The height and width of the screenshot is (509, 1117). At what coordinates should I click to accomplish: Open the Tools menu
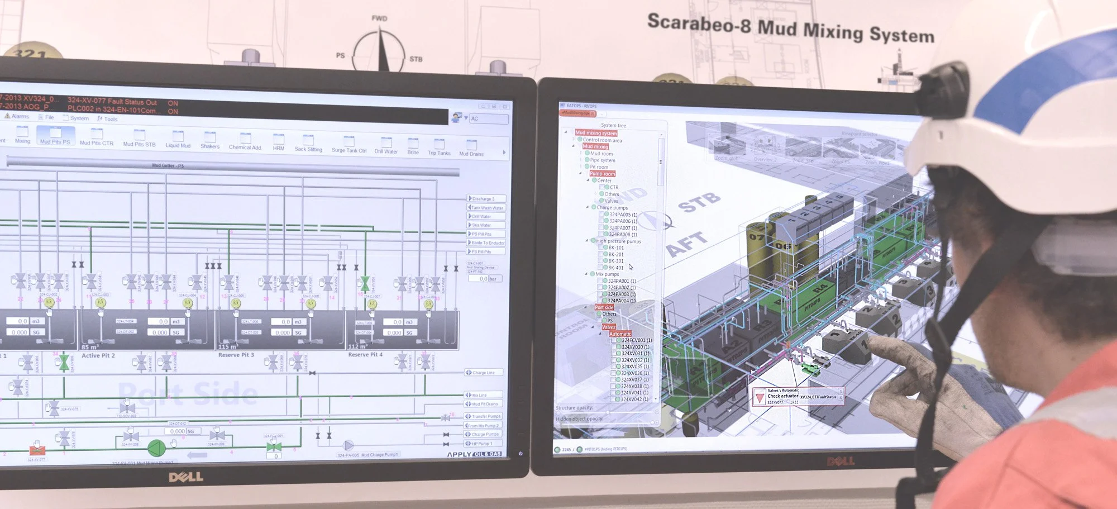click(108, 119)
